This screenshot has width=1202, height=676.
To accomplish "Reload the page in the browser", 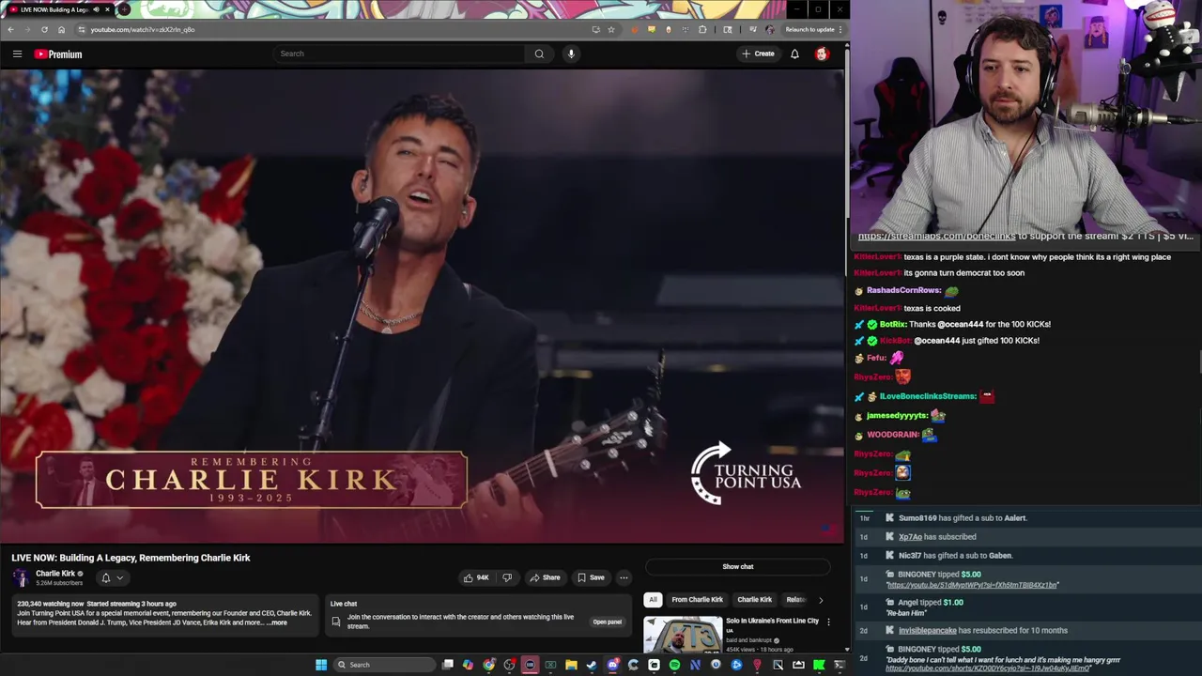I will tap(44, 29).
